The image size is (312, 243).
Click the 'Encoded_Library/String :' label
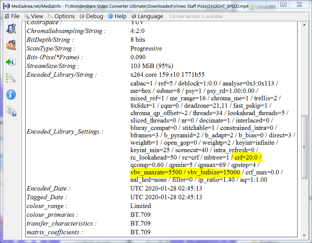pos(62,75)
